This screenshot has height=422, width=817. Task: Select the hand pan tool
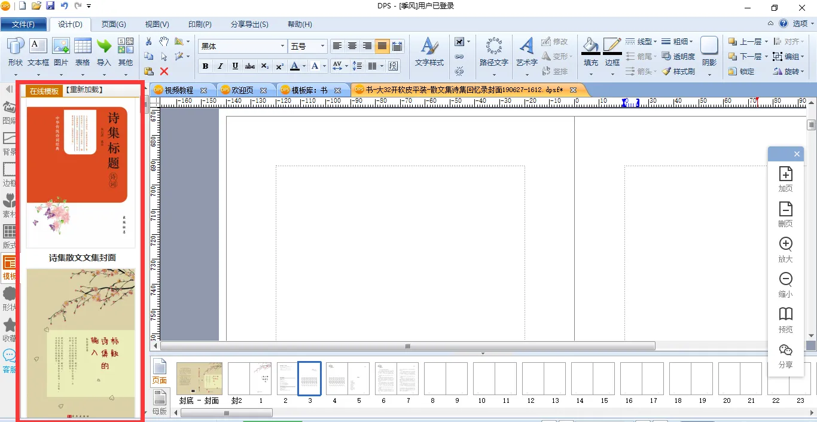(164, 41)
